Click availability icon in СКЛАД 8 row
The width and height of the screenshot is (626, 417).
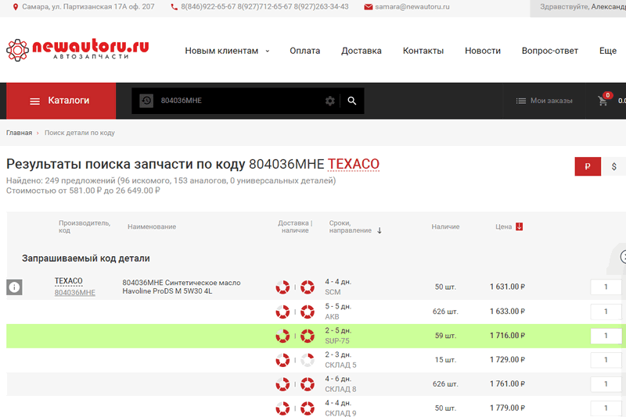point(308,384)
